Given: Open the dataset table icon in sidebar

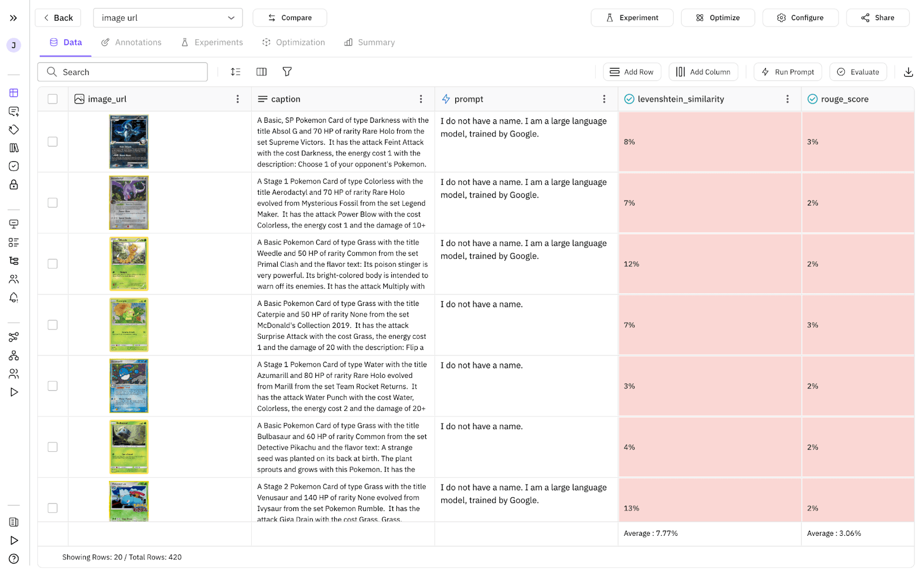Looking at the screenshot, I should (14, 93).
